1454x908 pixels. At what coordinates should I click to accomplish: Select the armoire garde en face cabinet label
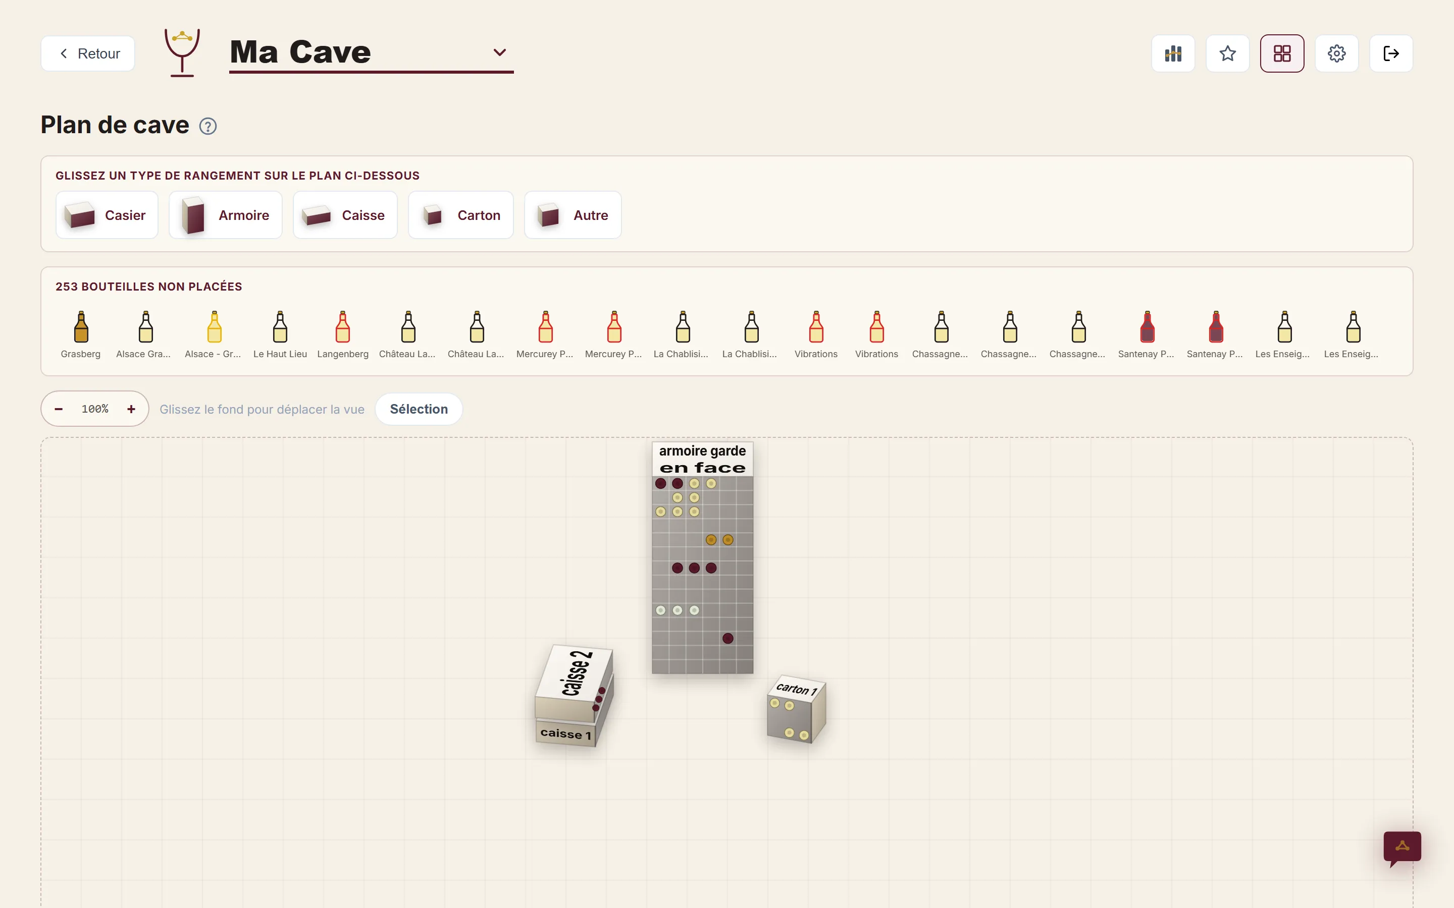coord(702,460)
